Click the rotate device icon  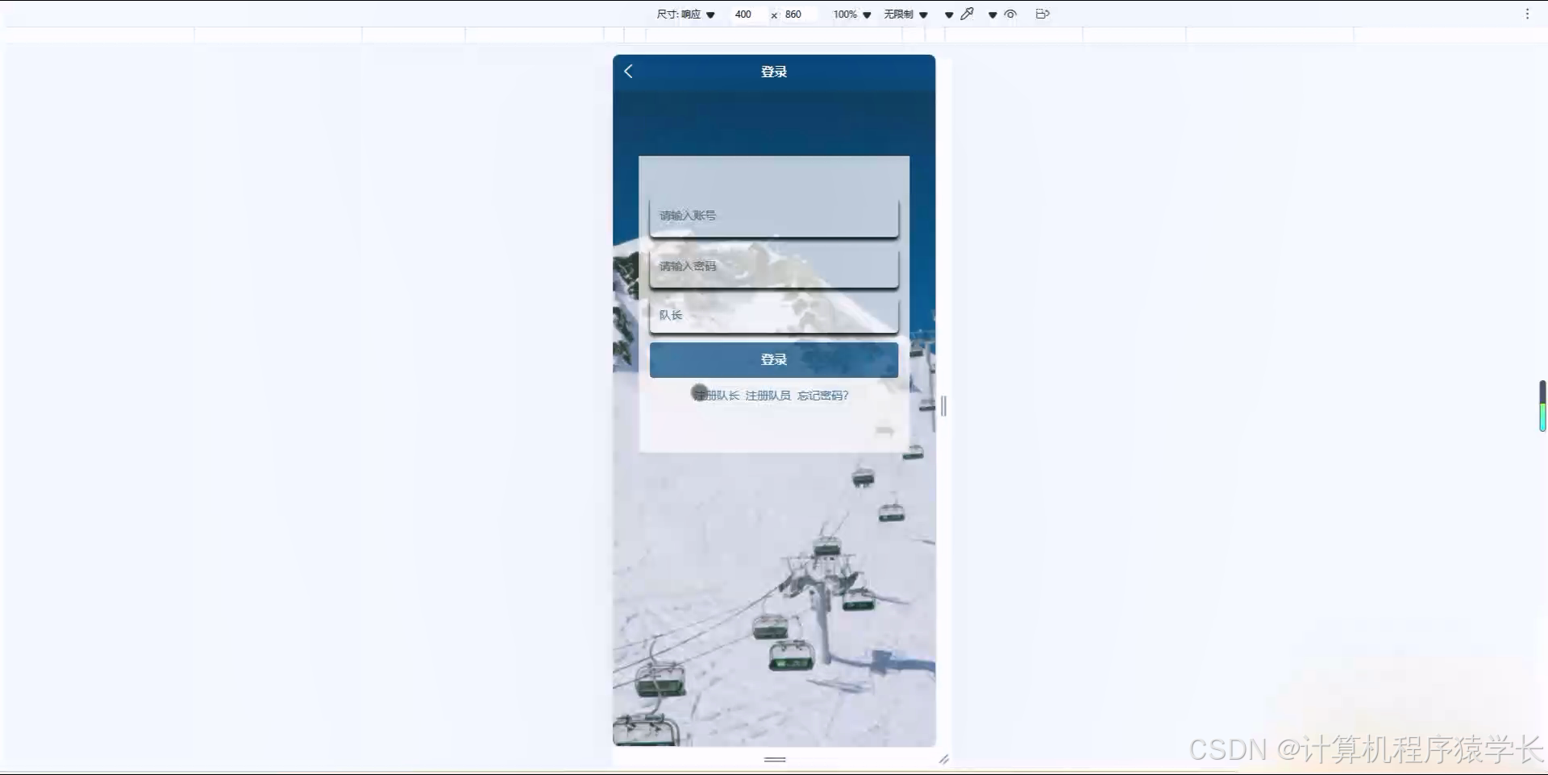[1042, 14]
